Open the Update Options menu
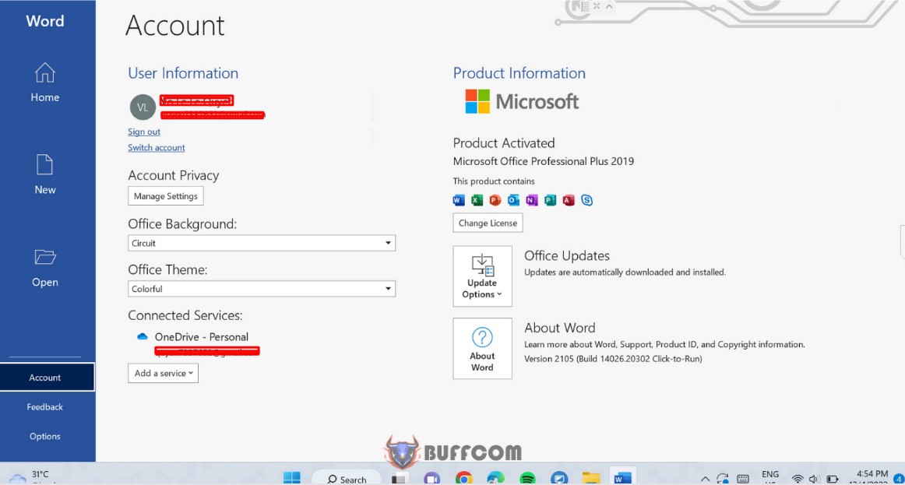The image size is (905, 485). (483, 276)
